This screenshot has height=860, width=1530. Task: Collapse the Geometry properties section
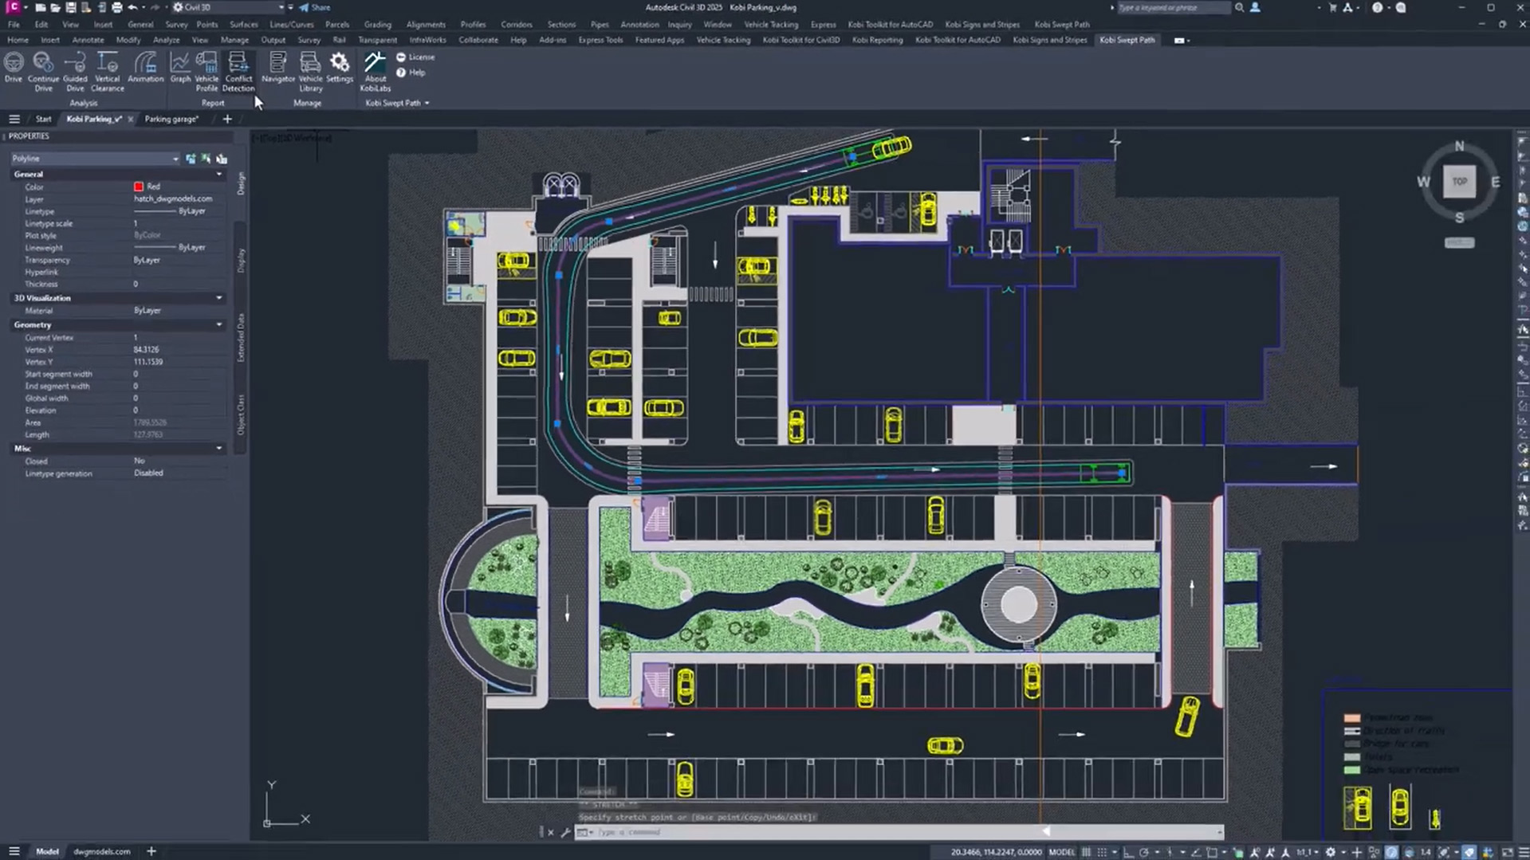(218, 324)
